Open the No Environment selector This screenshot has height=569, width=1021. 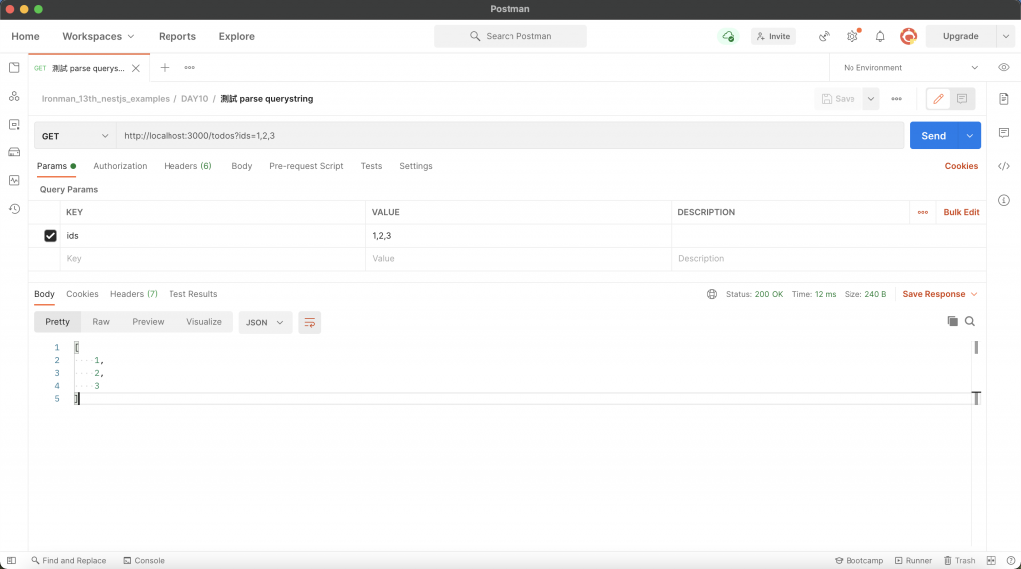click(x=910, y=67)
